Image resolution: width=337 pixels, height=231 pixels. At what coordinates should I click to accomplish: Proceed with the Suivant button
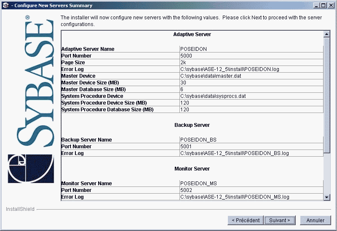[x=280, y=220]
